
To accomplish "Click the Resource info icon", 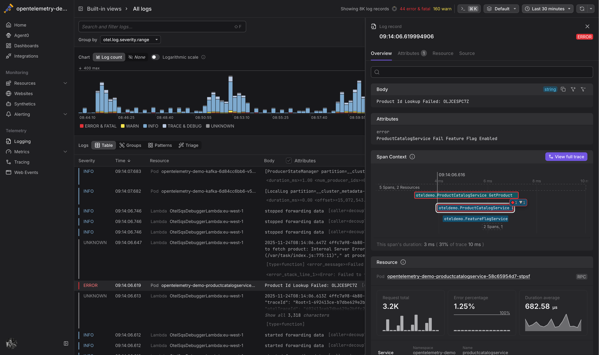I will [x=403, y=262].
